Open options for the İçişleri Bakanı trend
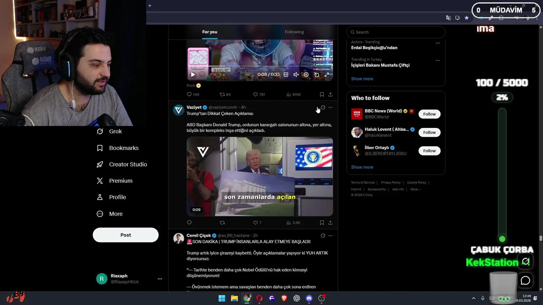The image size is (543, 305). coord(438,61)
